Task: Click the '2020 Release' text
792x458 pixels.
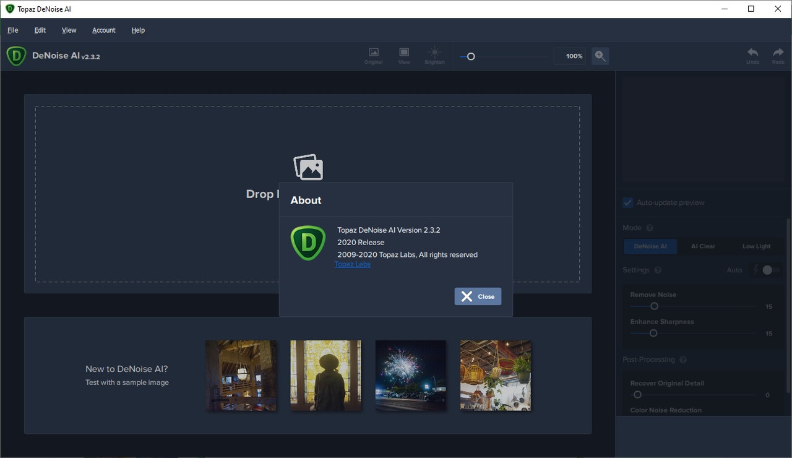Action: coord(361,243)
